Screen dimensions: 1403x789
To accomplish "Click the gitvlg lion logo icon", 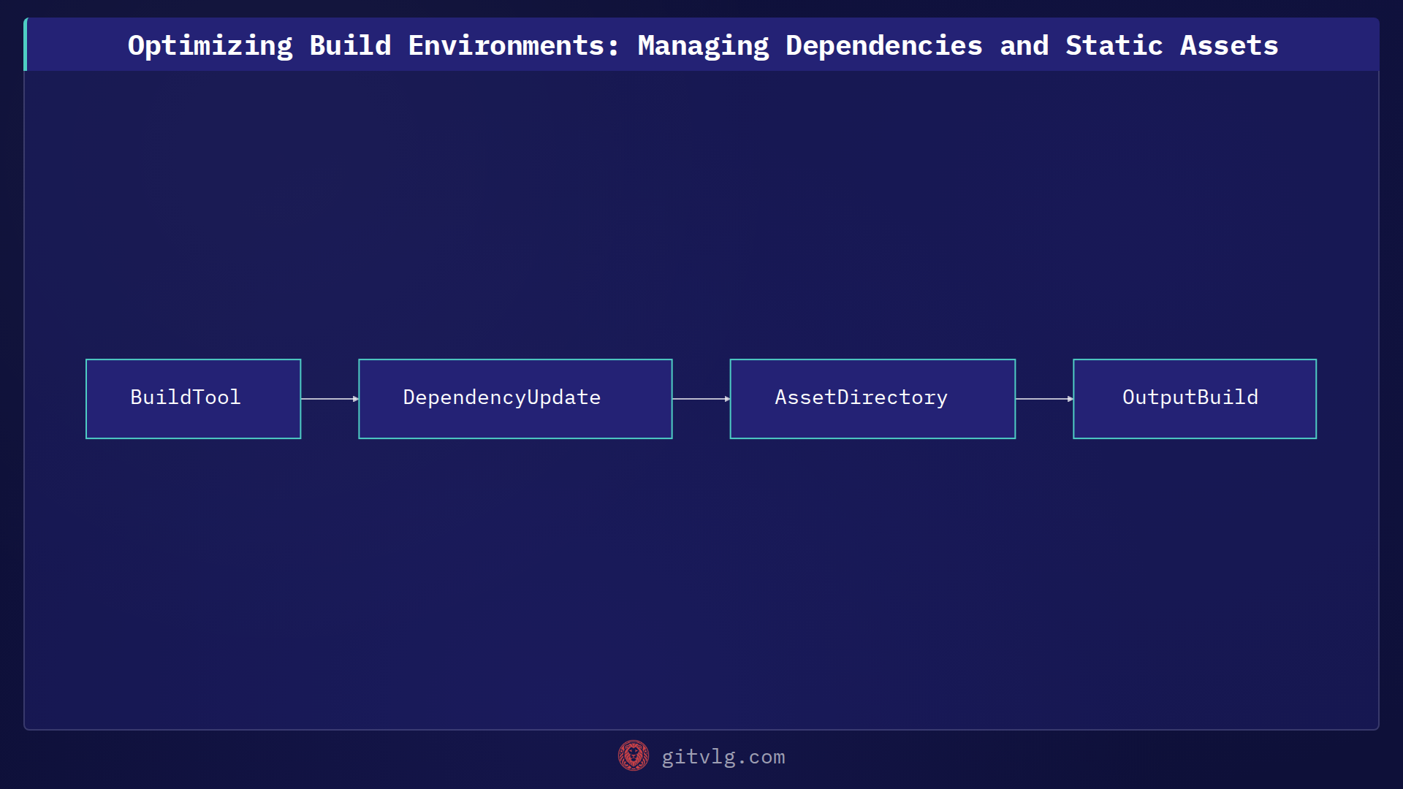I will pos(633,755).
